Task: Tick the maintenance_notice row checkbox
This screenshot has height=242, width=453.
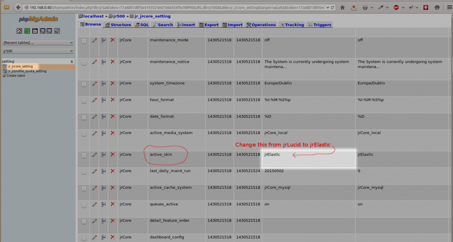Action: (x=84, y=63)
